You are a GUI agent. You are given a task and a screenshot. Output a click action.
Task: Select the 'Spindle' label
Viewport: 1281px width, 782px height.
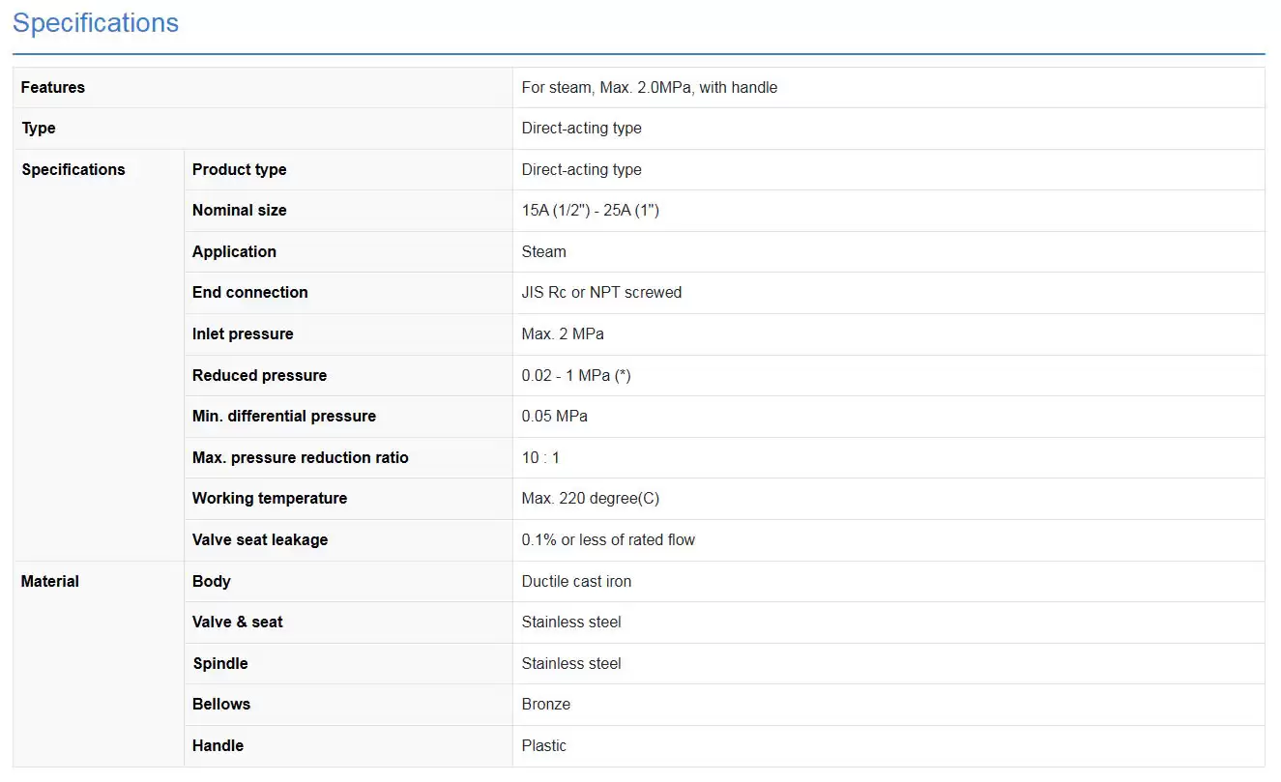pyautogui.click(x=220, y=663)
